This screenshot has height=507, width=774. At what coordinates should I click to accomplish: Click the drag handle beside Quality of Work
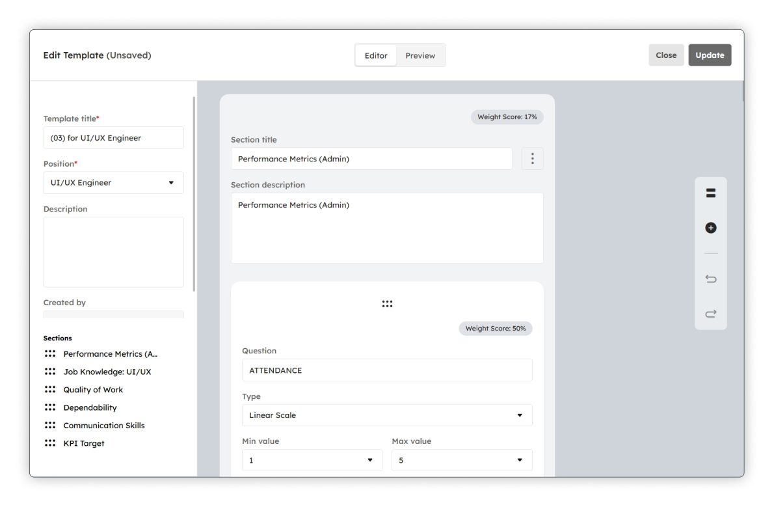(x=50, y=389)
